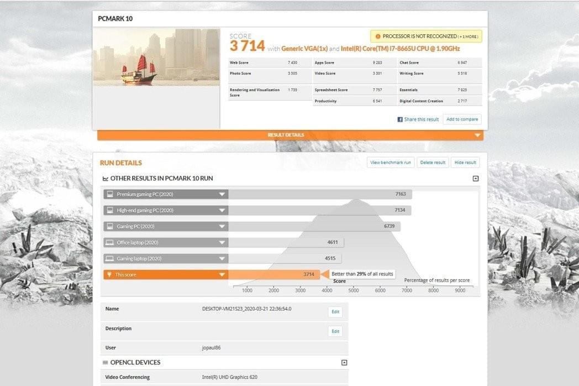This screenshot has height=386, width=579.
Task: Expand the Premium gaming PC (2020) dropdown arrow
Action: [222, 194]
